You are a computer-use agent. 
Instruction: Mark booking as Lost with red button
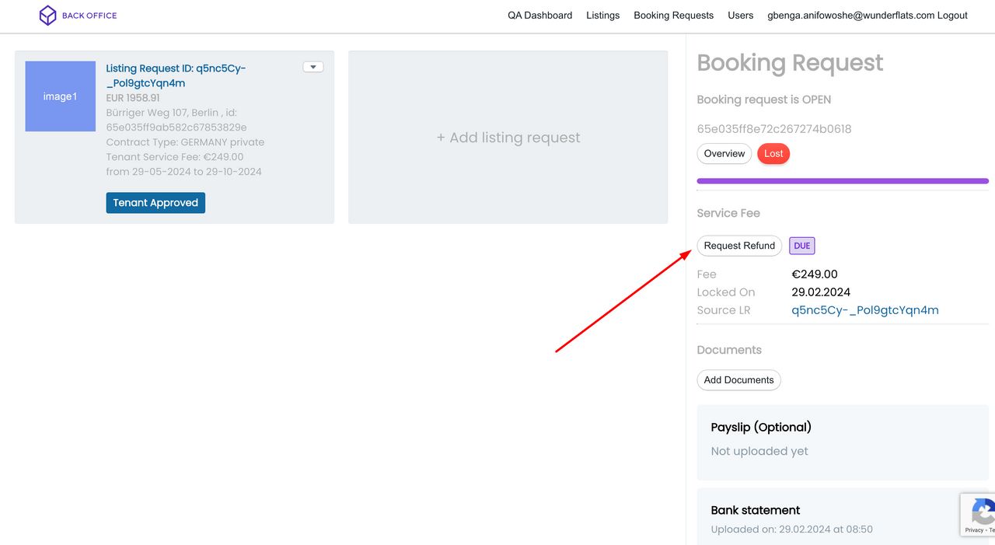point(773,154)
